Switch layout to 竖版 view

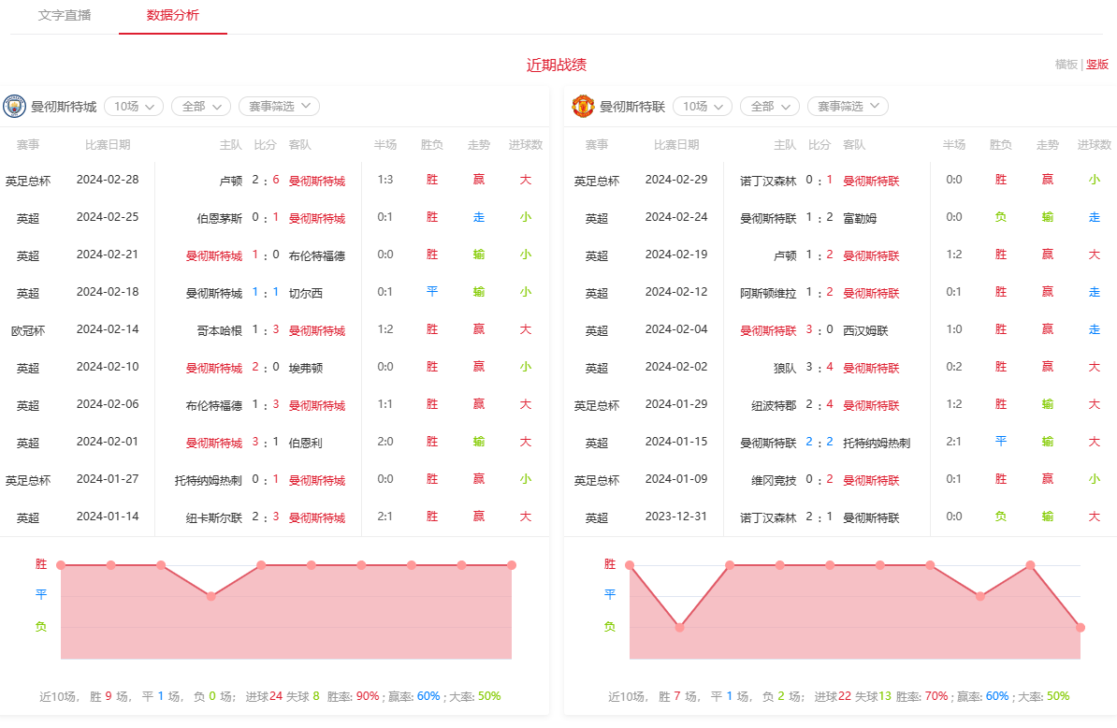1097,65
